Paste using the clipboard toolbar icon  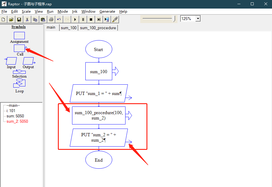click(43, 19)
